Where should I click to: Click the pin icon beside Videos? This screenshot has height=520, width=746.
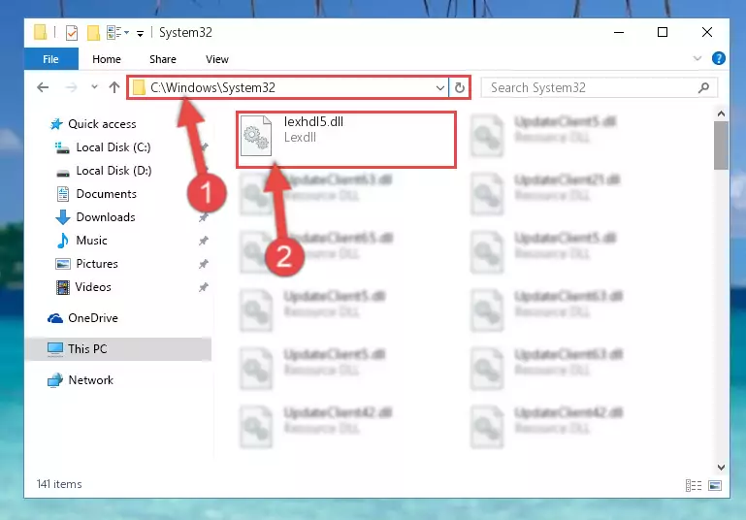(x=203, y=287)
